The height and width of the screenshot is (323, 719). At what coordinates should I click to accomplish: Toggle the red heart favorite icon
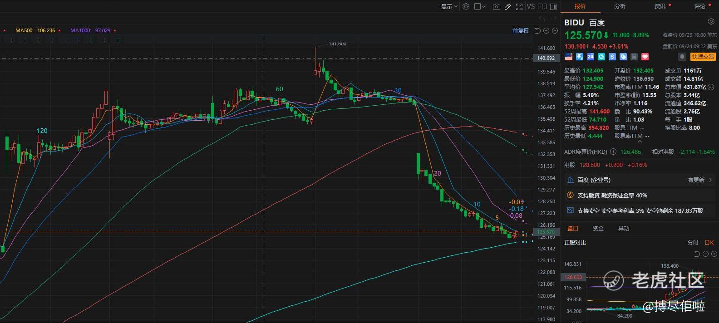(x=645, y=57)
